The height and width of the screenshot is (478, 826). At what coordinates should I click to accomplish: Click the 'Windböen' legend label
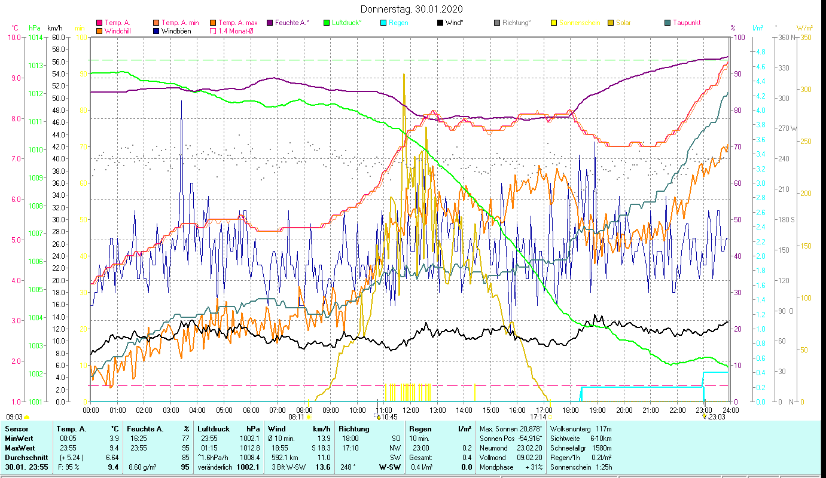coord(176,31)
